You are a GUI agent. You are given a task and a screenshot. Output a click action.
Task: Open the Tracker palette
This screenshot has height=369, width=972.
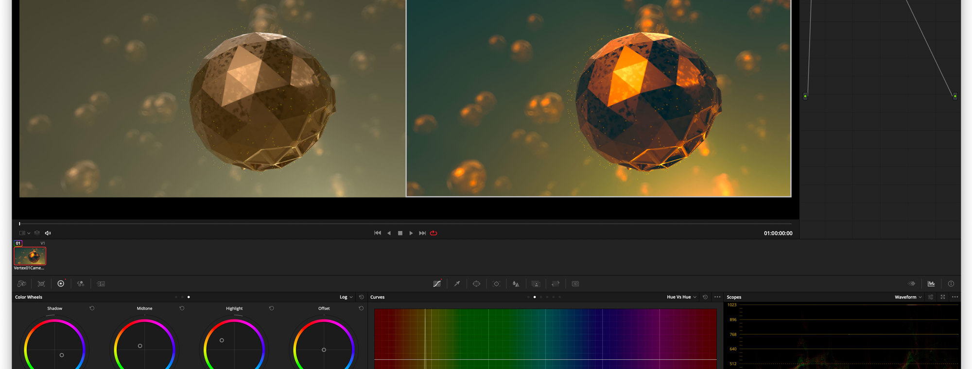pyautogui.click(x=496, y=284)
